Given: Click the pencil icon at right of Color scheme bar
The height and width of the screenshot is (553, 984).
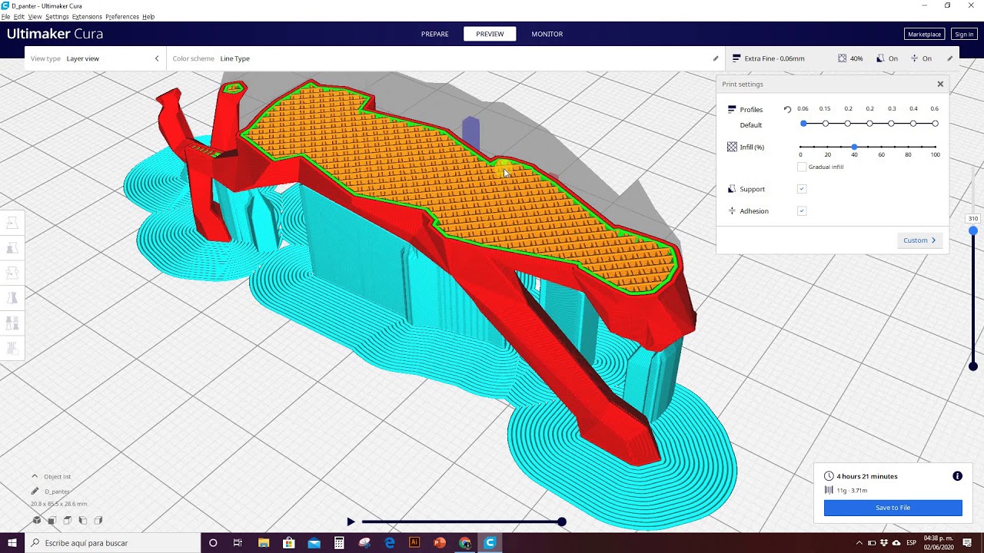Looking at the screenshot, I should coord(716,58).
